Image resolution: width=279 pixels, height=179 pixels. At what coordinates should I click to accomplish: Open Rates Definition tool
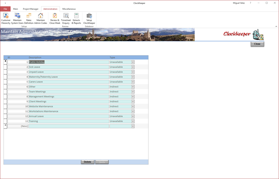click(x=29, y=18)
